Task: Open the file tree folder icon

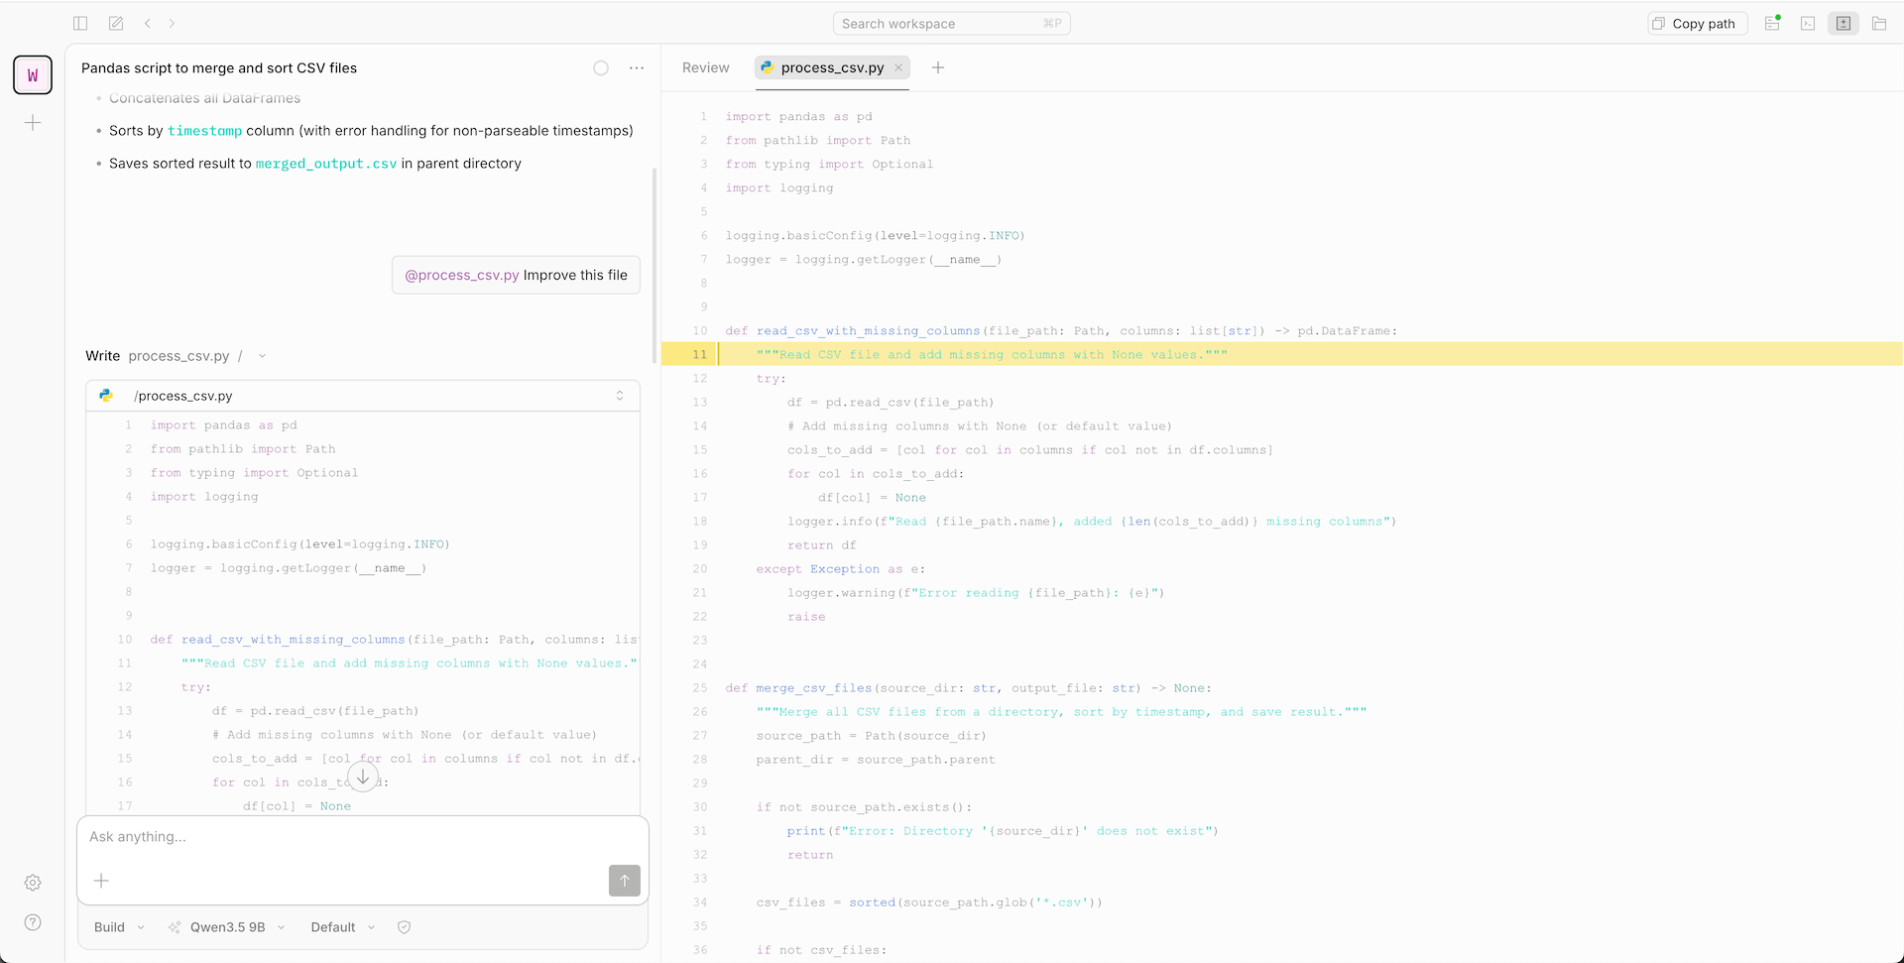Action: 1879,23
